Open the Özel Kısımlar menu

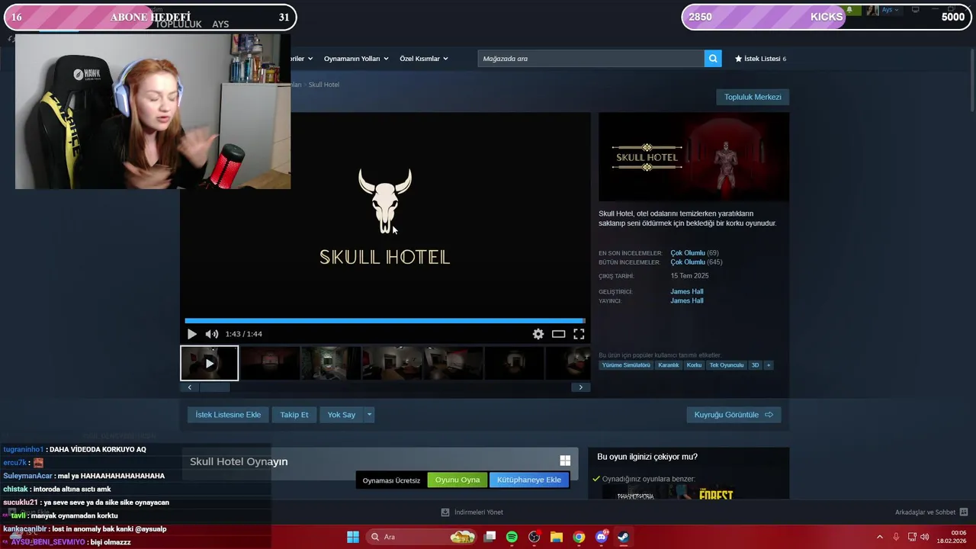[x=424, y=59]
